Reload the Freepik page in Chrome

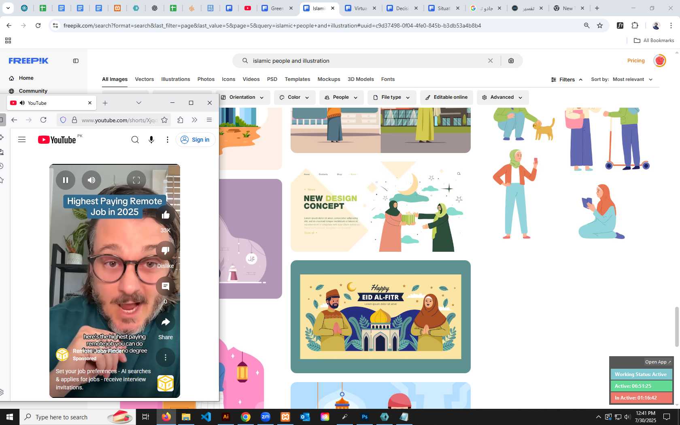(38, 25)
